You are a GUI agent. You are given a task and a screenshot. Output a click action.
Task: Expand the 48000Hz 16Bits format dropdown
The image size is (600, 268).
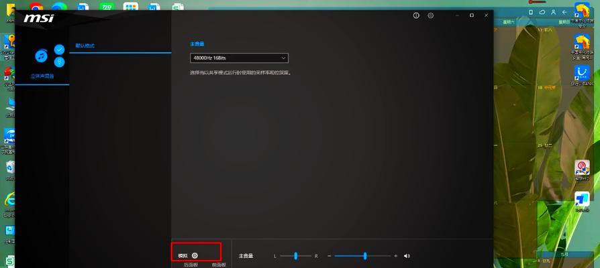tap(239, 58)
